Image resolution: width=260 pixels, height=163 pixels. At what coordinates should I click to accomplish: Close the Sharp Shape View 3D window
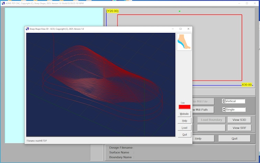tap(188, 29)
